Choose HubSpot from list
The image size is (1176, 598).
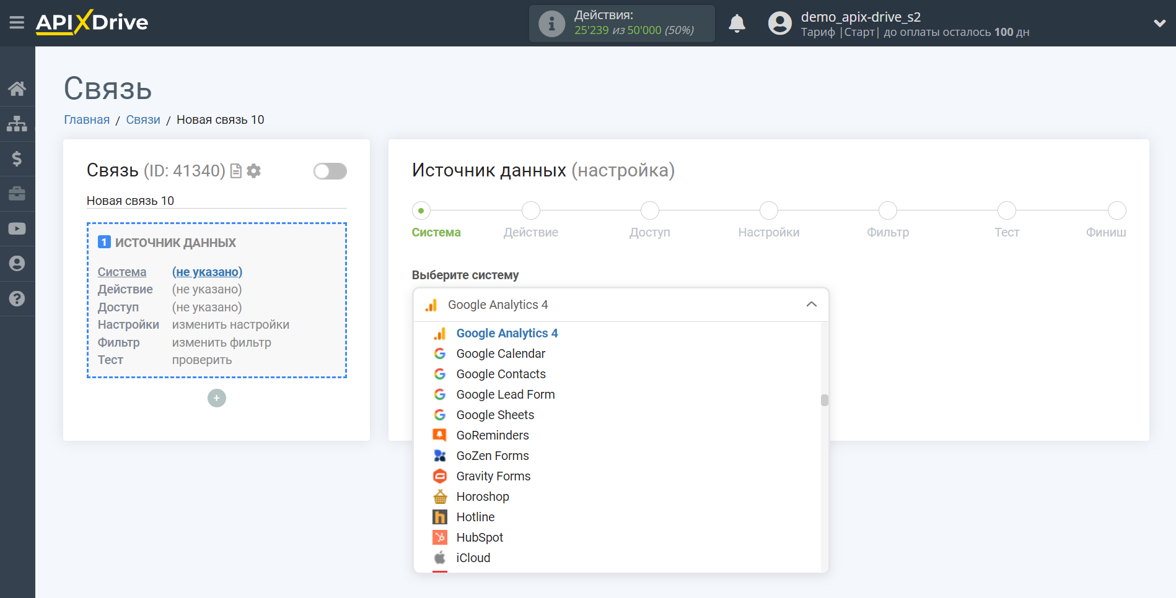617,537
